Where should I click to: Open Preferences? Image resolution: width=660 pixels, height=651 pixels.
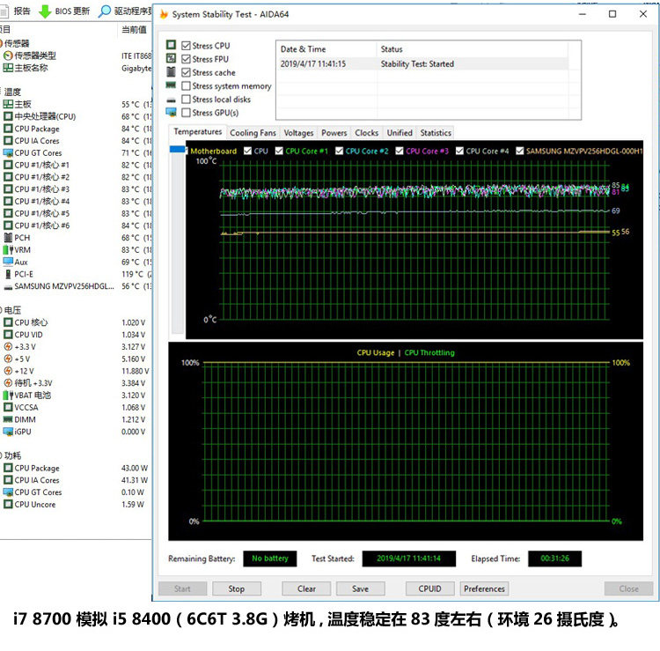pos(485,588)
